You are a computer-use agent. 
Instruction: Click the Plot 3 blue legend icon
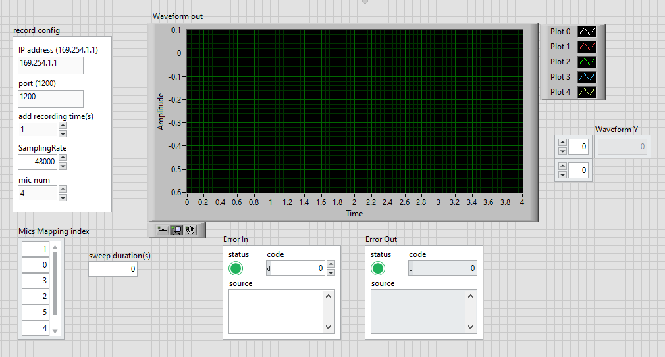pyautogui.click(x=587, y=77)
